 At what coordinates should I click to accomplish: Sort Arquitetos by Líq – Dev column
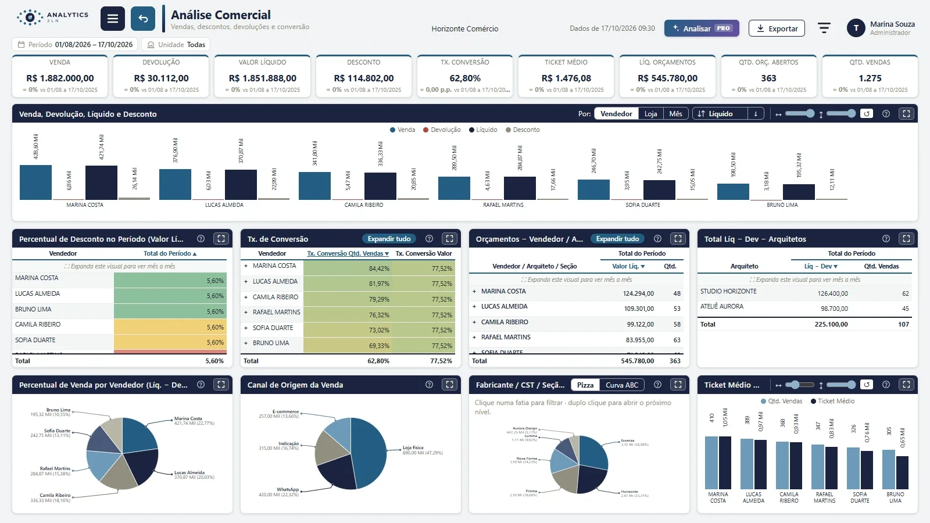(x=821, y=267)
